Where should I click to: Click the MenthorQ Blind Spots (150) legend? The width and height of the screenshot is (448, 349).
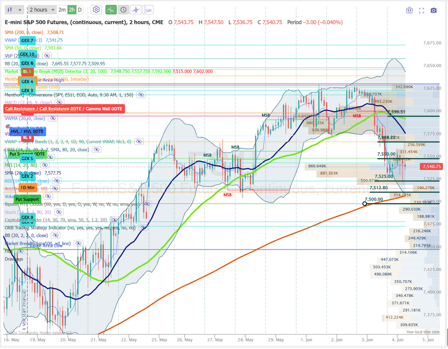click(x=32, y=87)
